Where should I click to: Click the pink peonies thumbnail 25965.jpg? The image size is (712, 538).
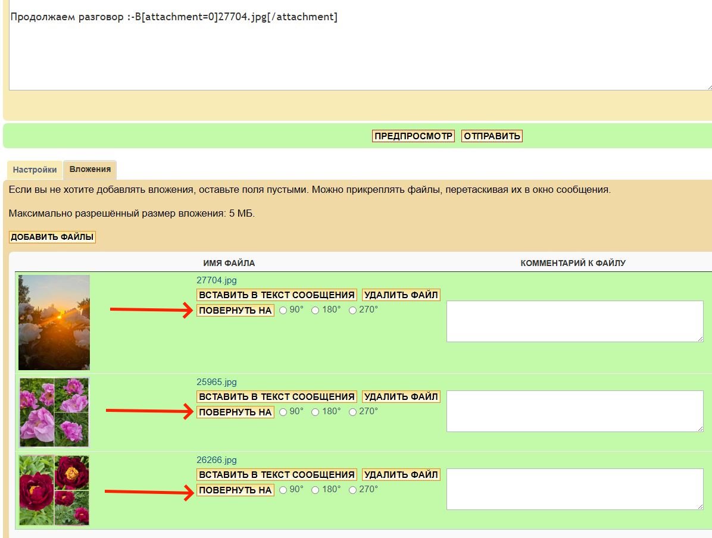pyautogui.click(x=54, y=412)
